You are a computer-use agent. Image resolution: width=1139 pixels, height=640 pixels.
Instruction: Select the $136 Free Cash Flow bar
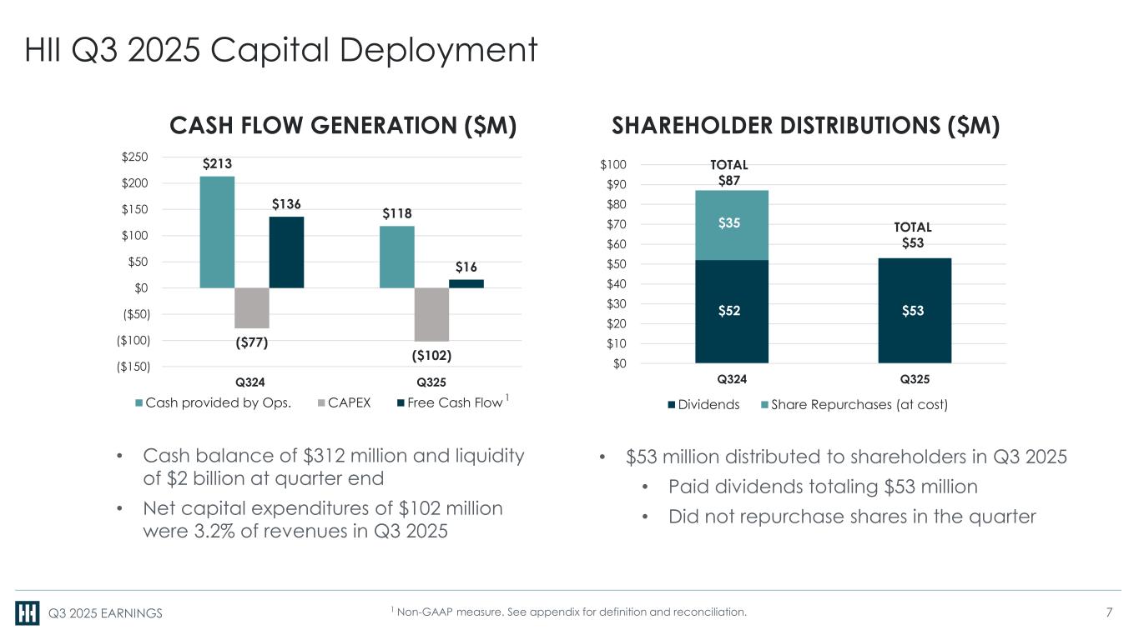click(x=286, y=252)
